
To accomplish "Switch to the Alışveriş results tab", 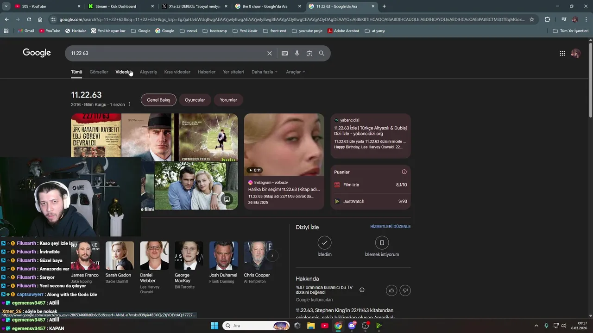I will [148, 72].
